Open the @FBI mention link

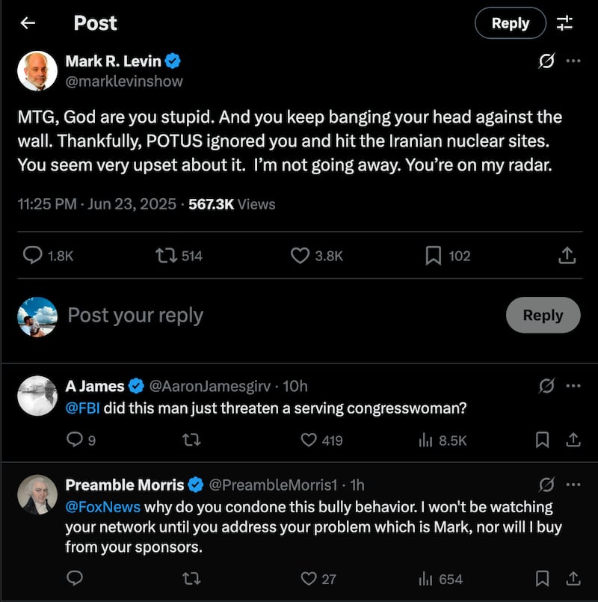(83, 408)
